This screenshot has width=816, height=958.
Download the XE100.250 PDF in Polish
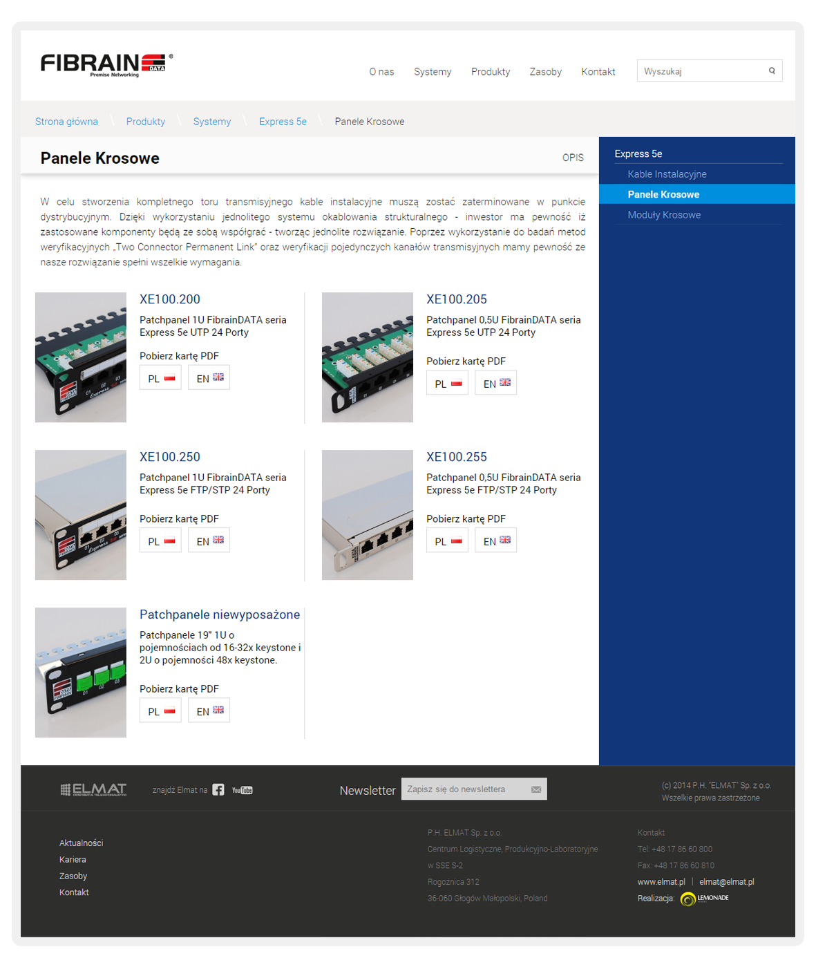pyautogui.click(x=160, y=541)
